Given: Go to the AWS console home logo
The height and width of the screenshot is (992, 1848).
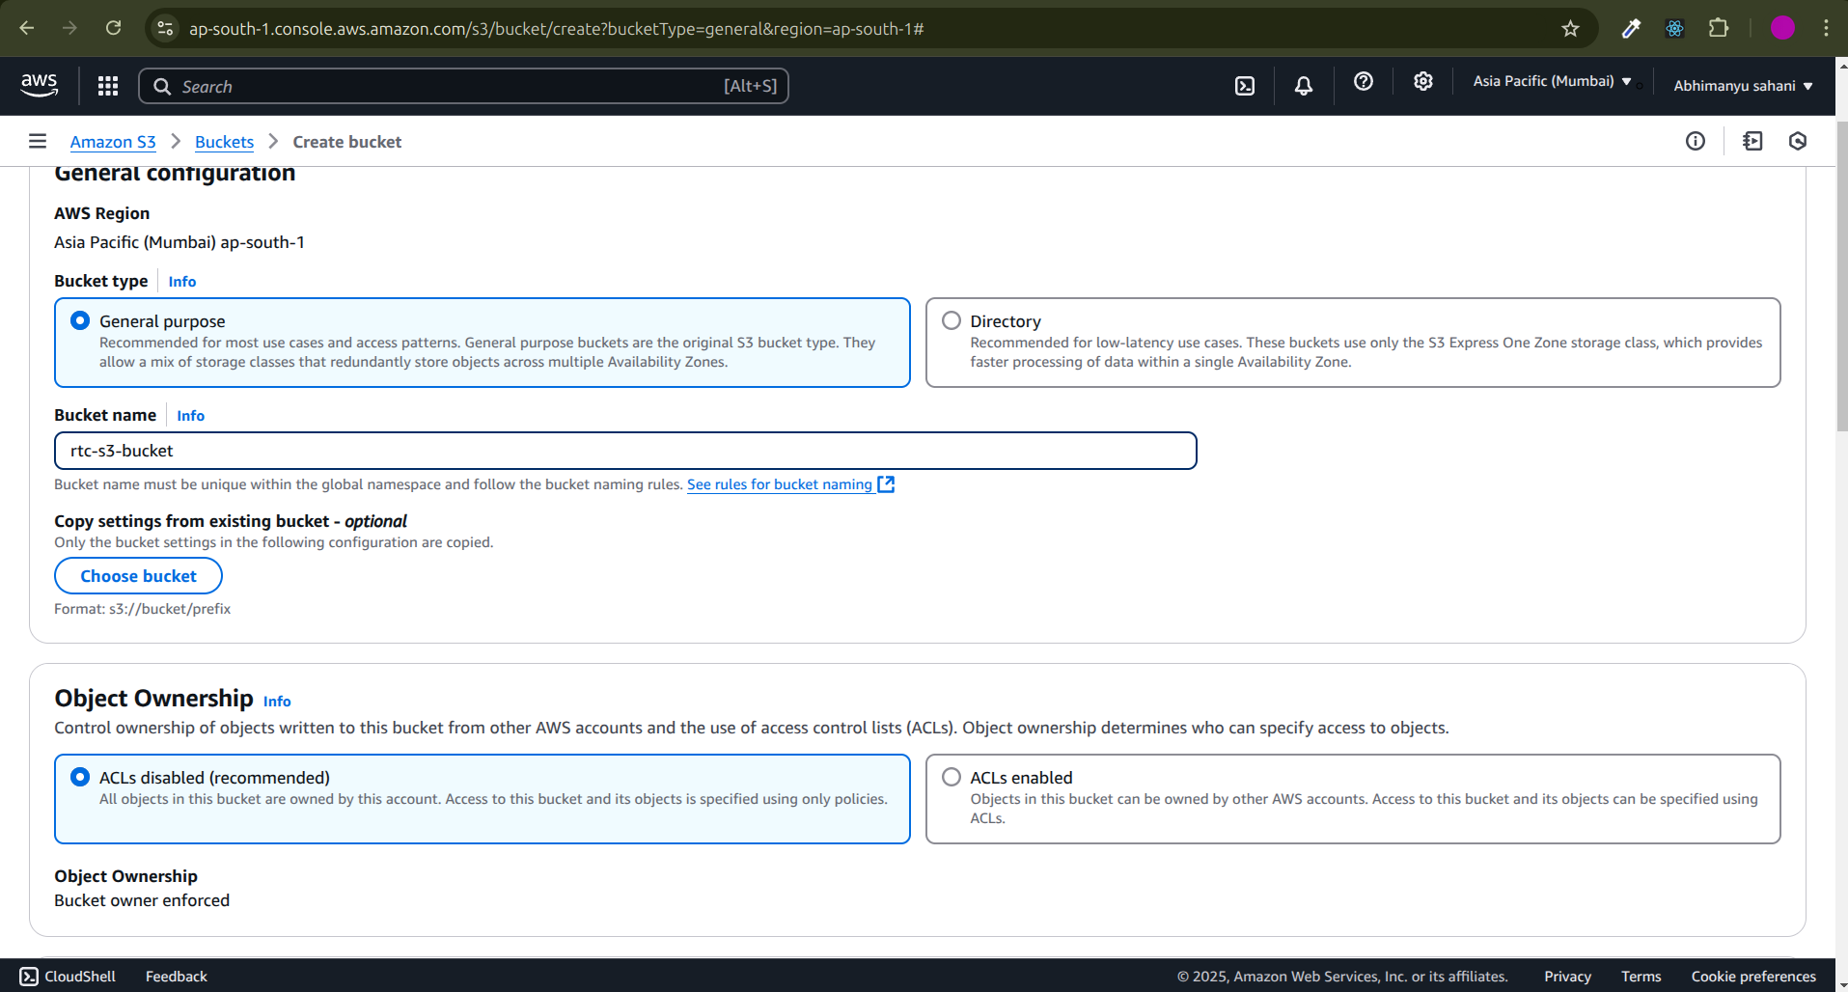Looking at the screenshot, I should pos(40,85).
